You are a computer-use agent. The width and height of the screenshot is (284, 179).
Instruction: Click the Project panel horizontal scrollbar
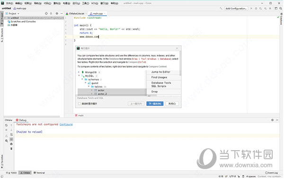[x=32, y=116]
